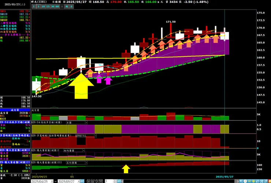The image size is (271, 183).
Task: Click the SMA20 indicator label
Action: [x=4, y=17]
